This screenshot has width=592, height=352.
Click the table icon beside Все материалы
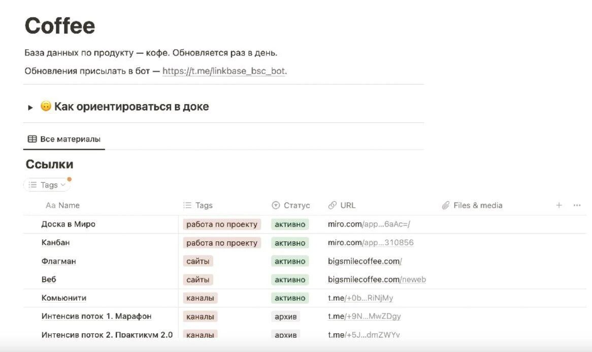click(x=32, y=138)
